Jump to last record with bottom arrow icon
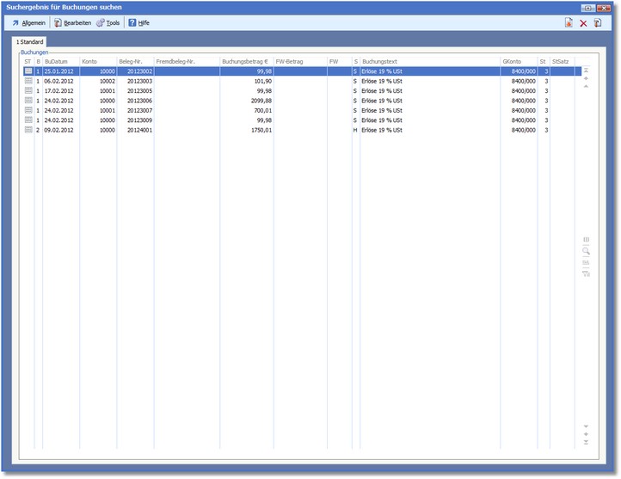621x479 pixels. [587, 443]
